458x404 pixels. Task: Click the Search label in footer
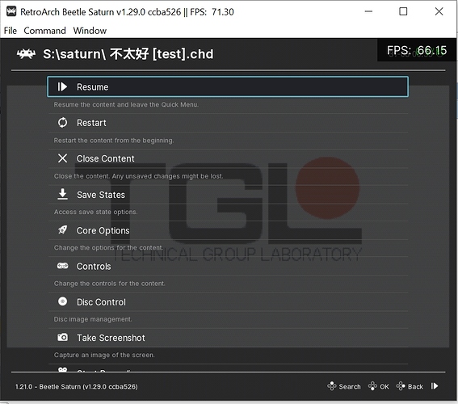(x=350, y=386)
